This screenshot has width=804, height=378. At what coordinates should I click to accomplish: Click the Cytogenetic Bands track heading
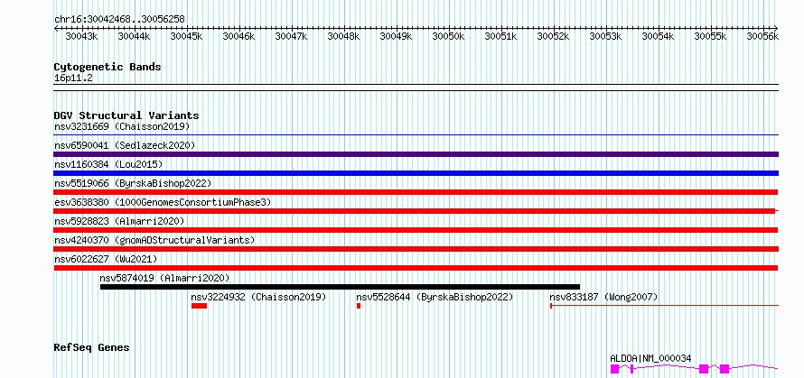point(108,67)
